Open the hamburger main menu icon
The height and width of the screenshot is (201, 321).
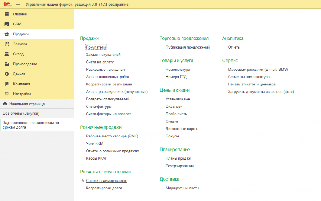[18, 4]
